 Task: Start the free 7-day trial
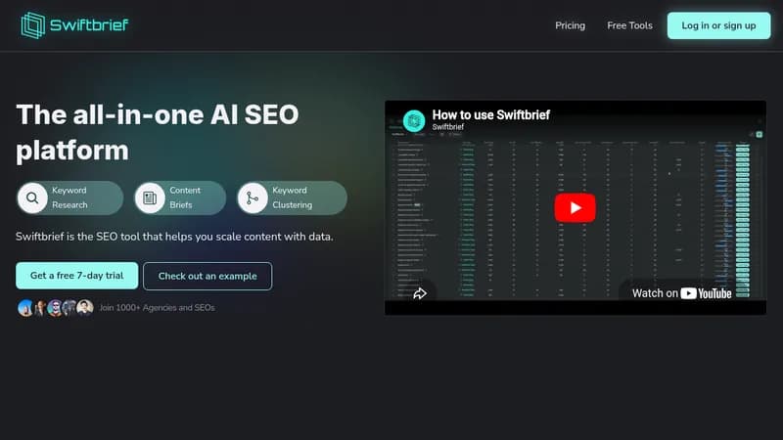coord(77,276)
